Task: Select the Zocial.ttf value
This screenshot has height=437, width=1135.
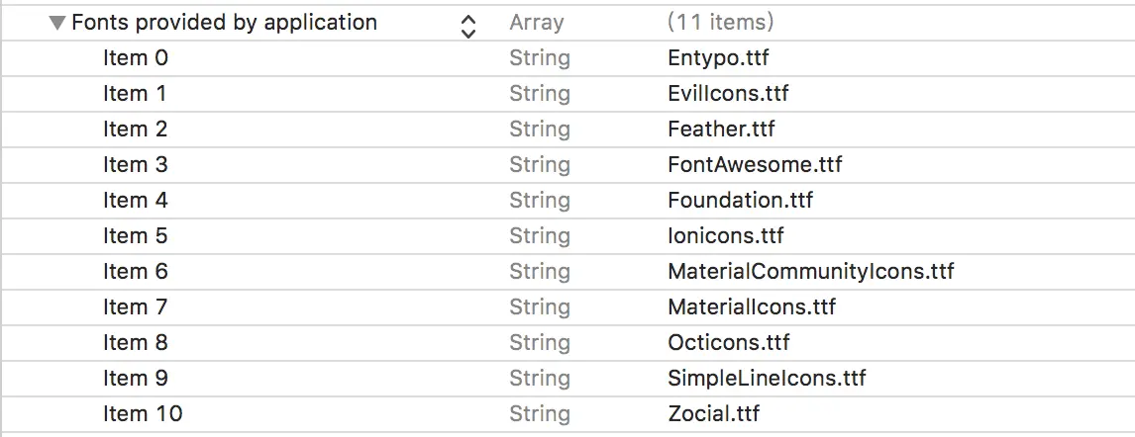Action: [x=713, y=414]
